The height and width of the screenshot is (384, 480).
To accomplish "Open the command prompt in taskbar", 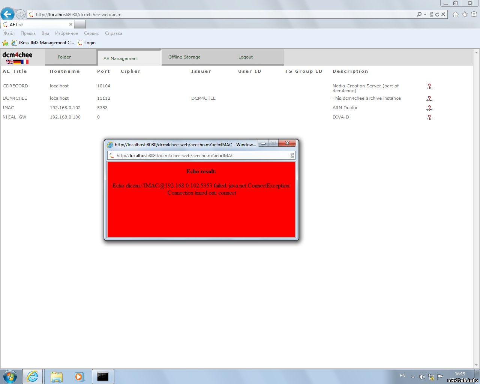I will pos(103,376).
